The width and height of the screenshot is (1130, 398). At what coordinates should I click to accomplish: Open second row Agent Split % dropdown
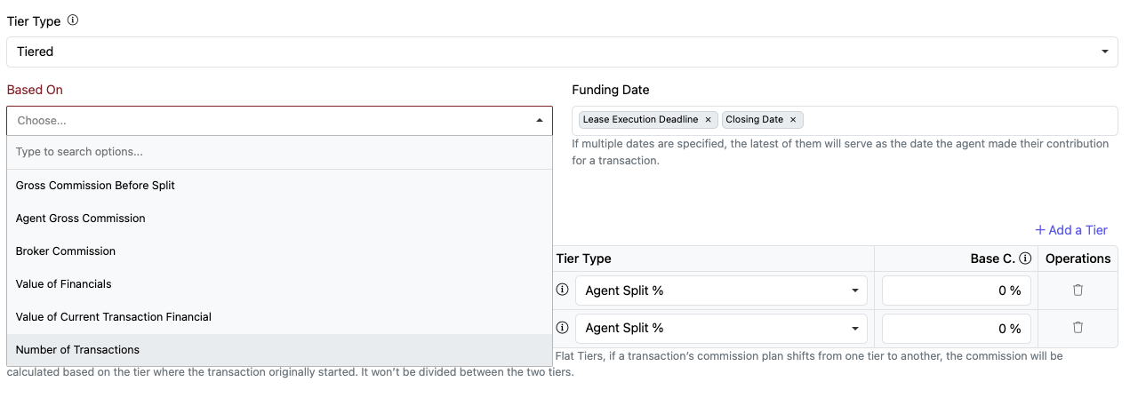[721, 328]
